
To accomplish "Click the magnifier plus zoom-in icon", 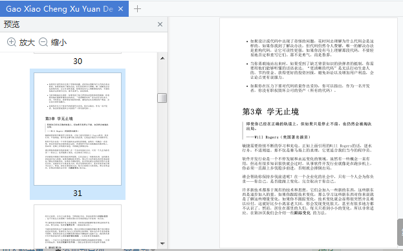I will pyautogui.click(x=12, y=42).
